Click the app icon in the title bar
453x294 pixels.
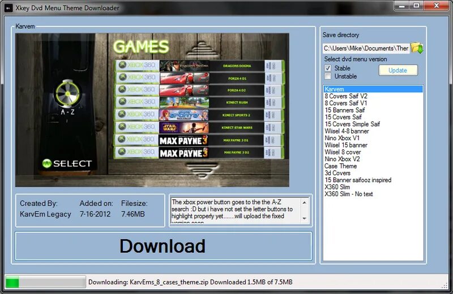click(8, 8)
